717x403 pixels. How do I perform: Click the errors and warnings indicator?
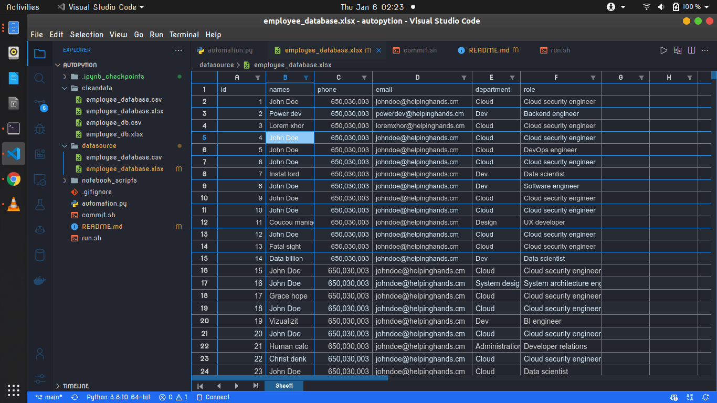click(173, 397)
